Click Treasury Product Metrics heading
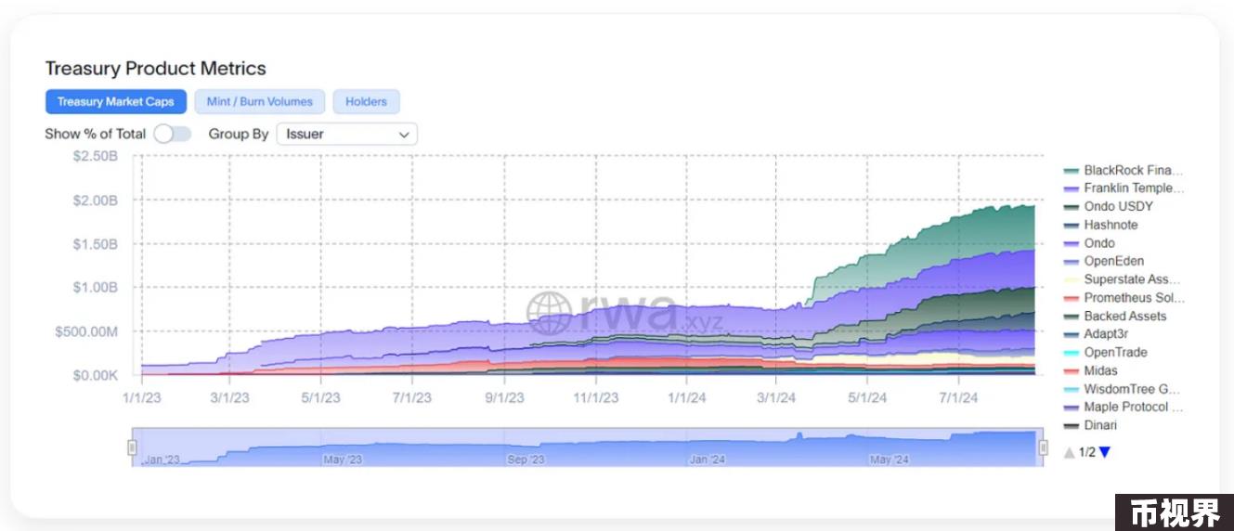 156,69
